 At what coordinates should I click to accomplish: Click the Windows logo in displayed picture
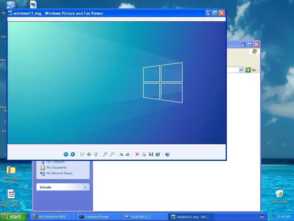point(163,83)
